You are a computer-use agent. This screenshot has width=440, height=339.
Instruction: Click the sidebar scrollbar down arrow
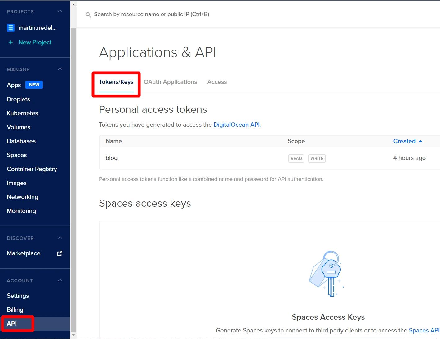(x=73, y=335)
